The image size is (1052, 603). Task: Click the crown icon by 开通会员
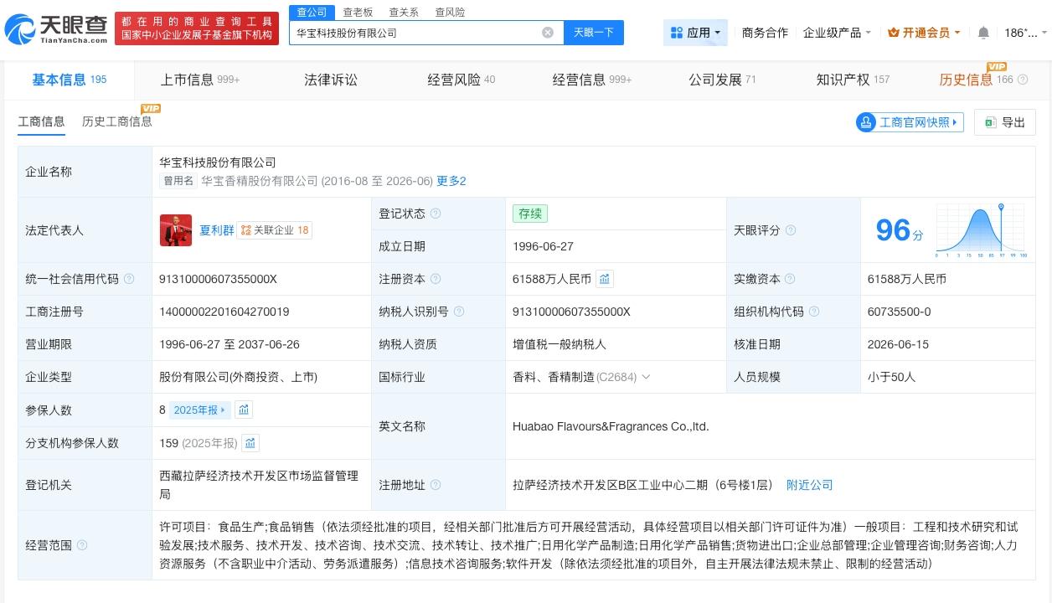[894, 33]
